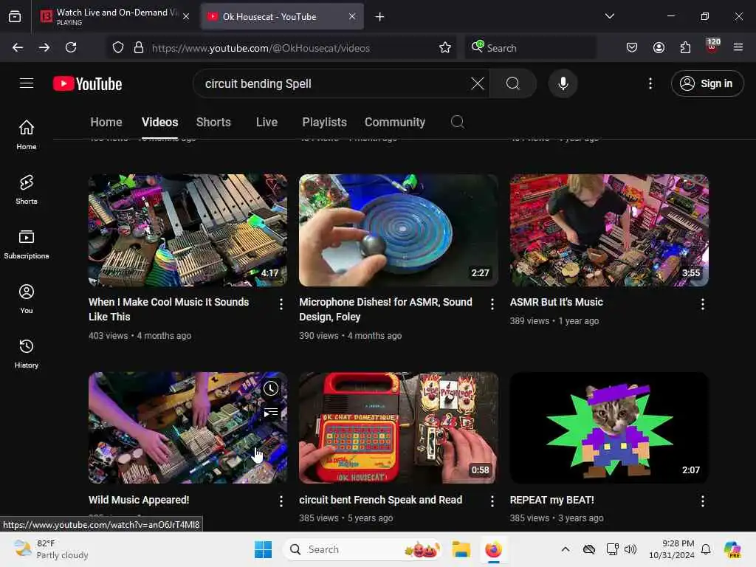
Task: Switch to the channel Home tab
Action: coord(106,122)
